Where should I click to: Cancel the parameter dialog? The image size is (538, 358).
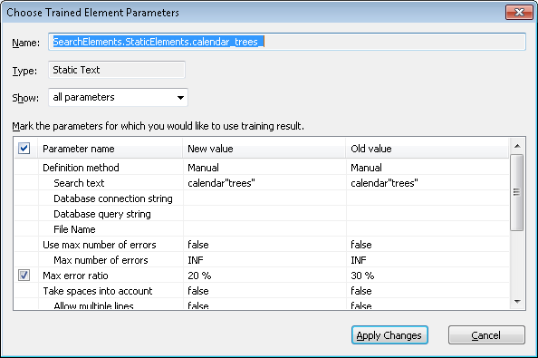point(486,335)
